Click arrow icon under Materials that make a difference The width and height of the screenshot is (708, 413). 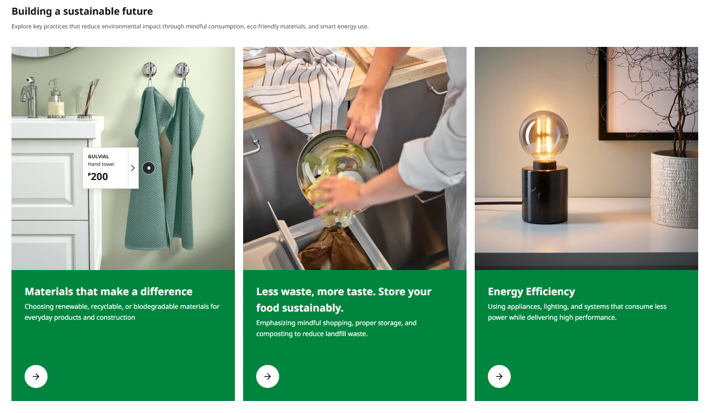36,376
